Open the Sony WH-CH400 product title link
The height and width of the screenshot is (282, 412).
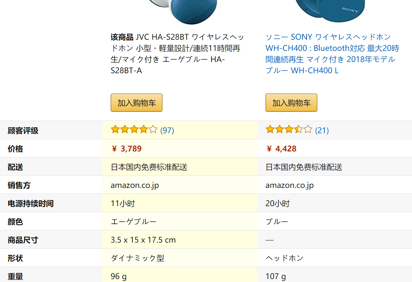(332, 54)
